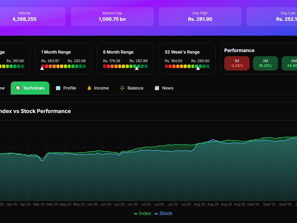Click the 1 Month Range heading
297x223 pixels.
coord(56,52)
